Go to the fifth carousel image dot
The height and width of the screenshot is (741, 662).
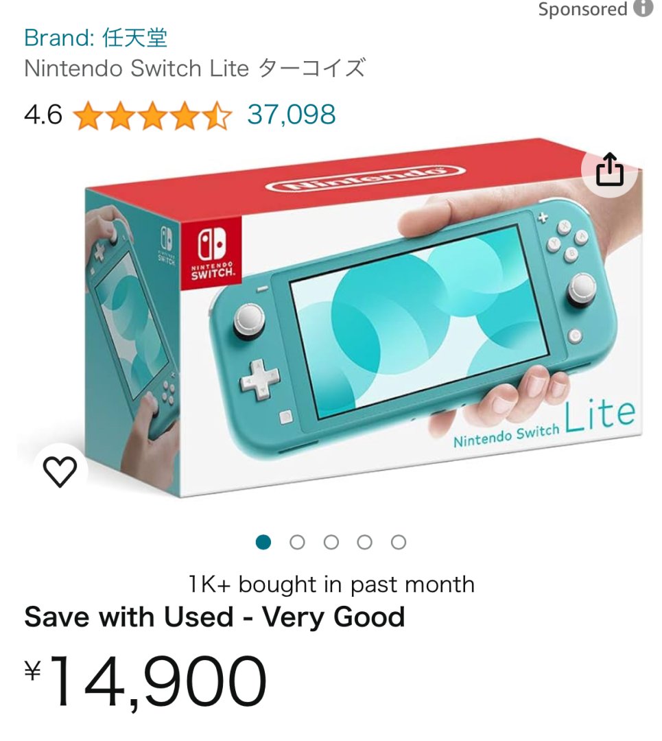tap(399, 543)
